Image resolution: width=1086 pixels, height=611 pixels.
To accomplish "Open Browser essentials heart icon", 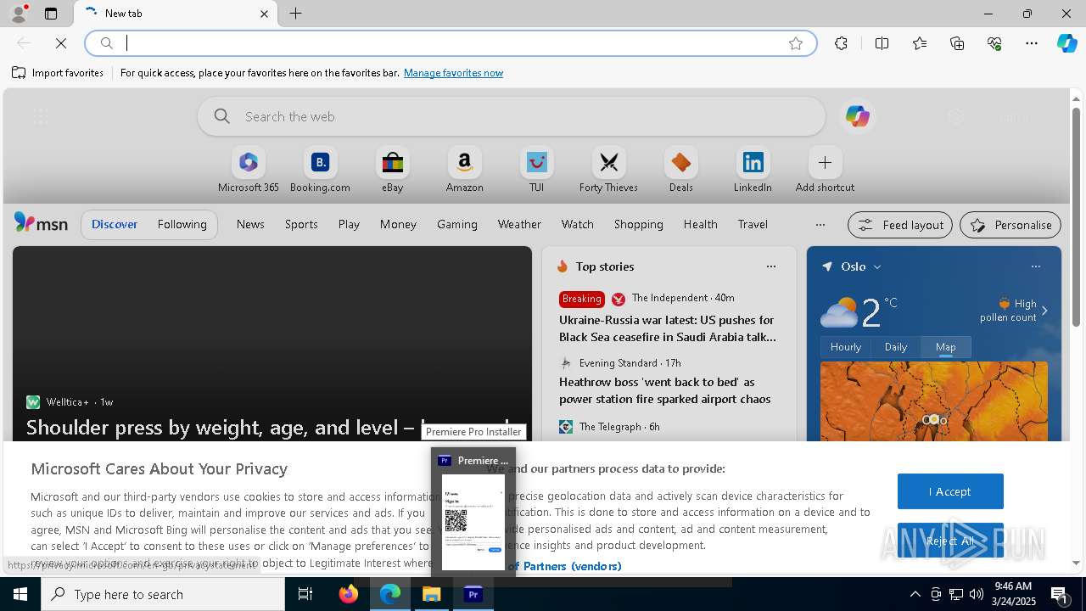I will point(994,43).
